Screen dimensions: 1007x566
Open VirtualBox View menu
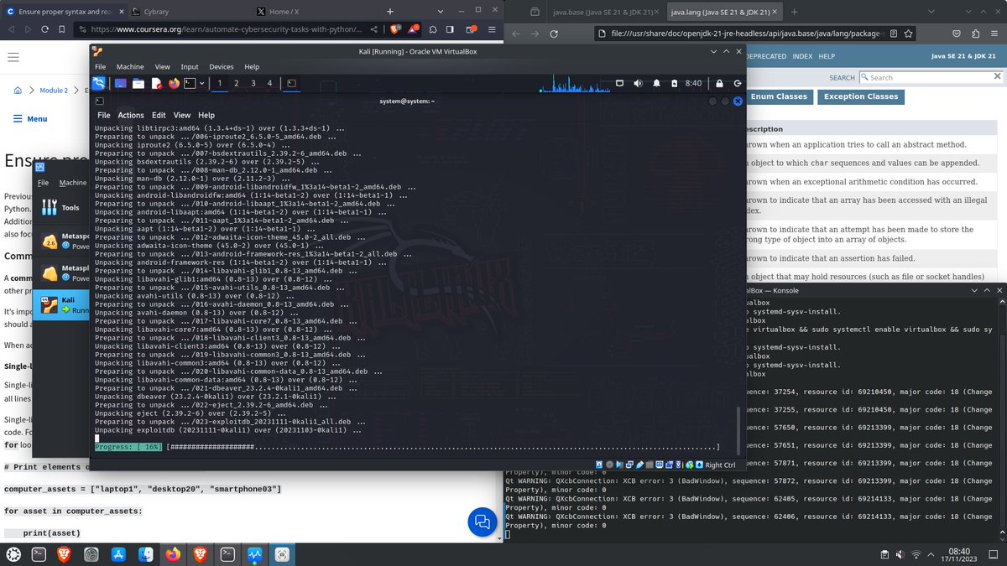click(163, 66)
